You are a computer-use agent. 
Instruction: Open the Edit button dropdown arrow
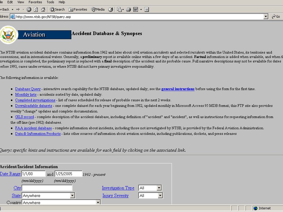(x=141, y=9)
